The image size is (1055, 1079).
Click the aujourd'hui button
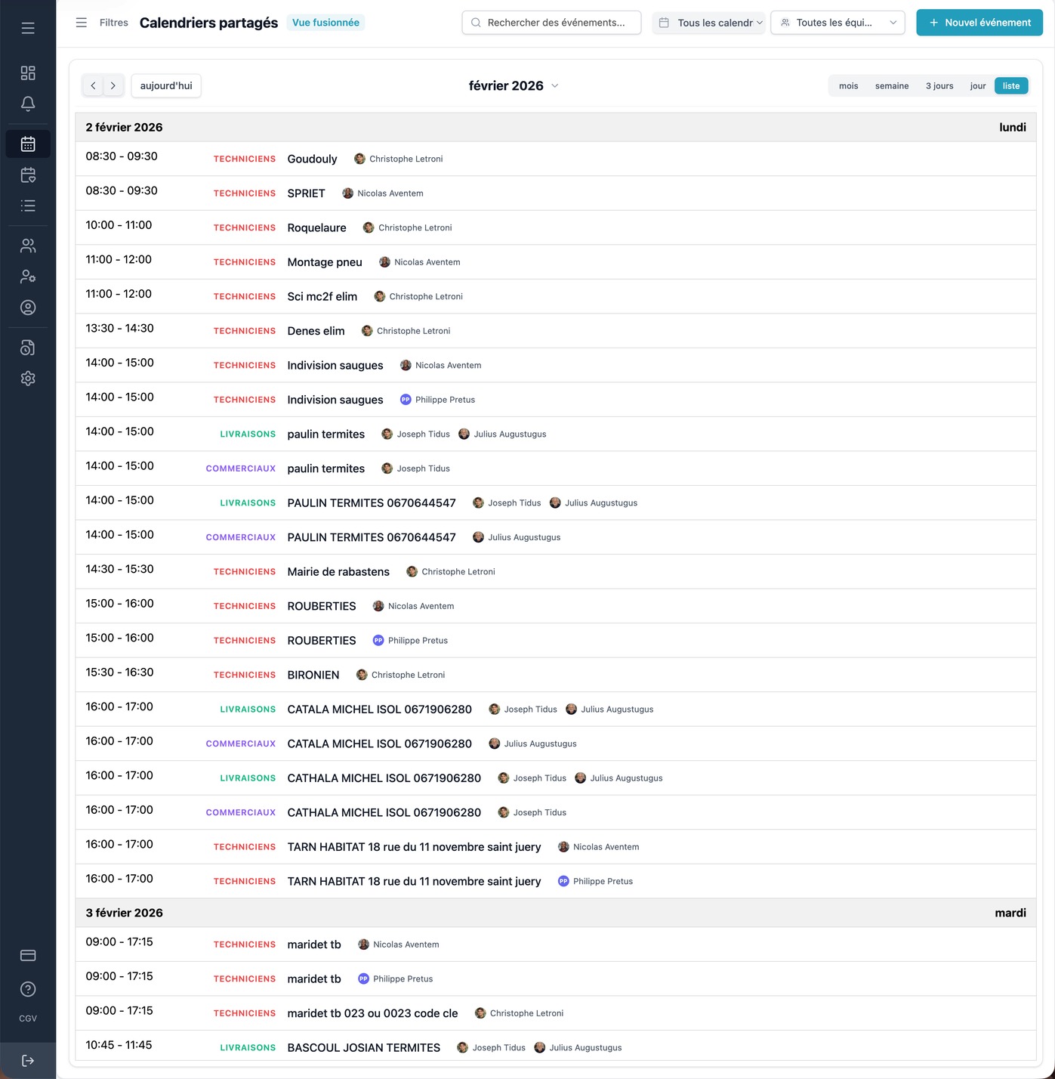(x=166, y=86)
